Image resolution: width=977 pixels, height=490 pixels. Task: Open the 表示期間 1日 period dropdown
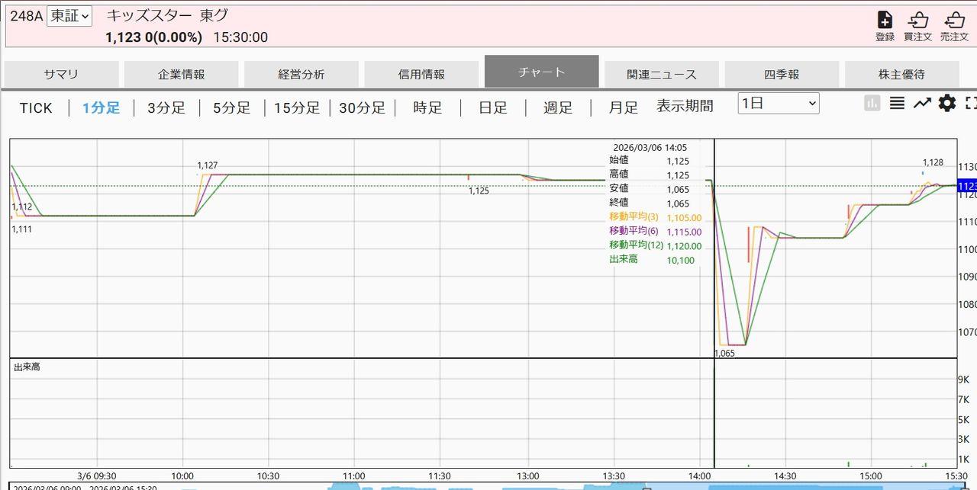[x=778, y=104]
